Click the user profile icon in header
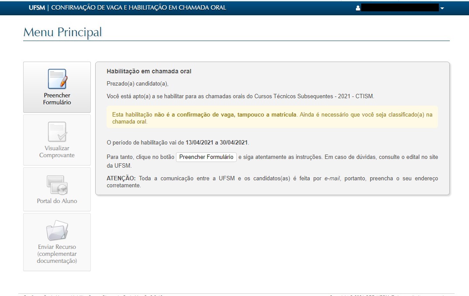The height and width of the screenshot is (296, 469). coord(358,8)
